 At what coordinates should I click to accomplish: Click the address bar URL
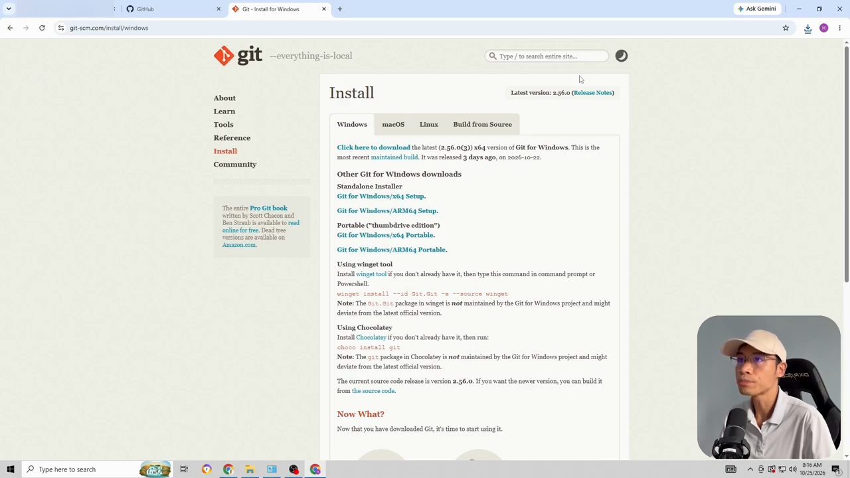click(x=109, y=28)
